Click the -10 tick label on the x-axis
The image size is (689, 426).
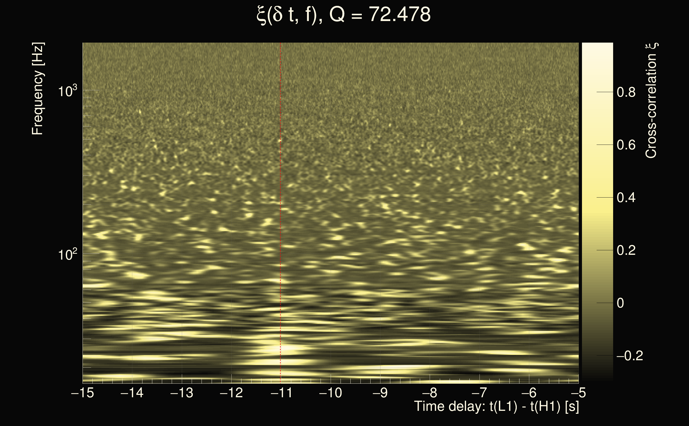331,393
